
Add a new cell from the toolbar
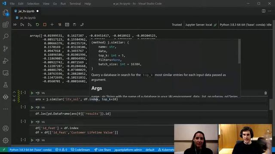tap(52, 25)
